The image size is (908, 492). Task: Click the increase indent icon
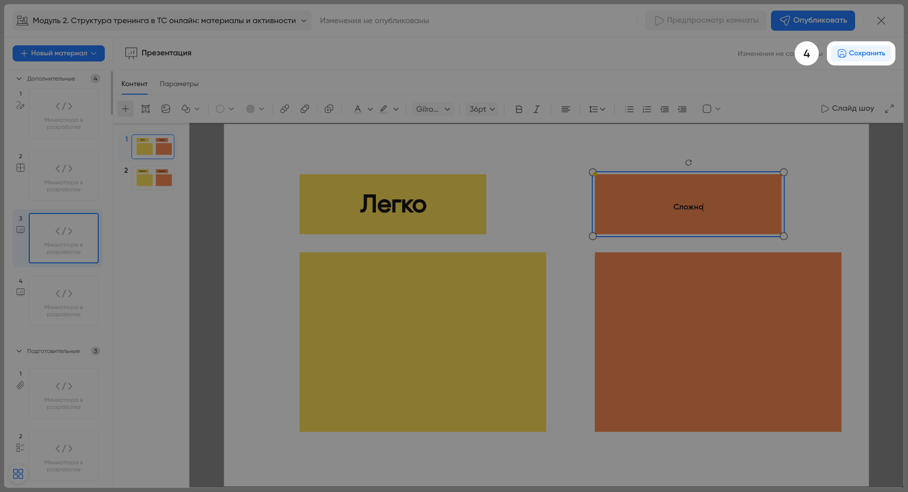click(x=682, y=109)
